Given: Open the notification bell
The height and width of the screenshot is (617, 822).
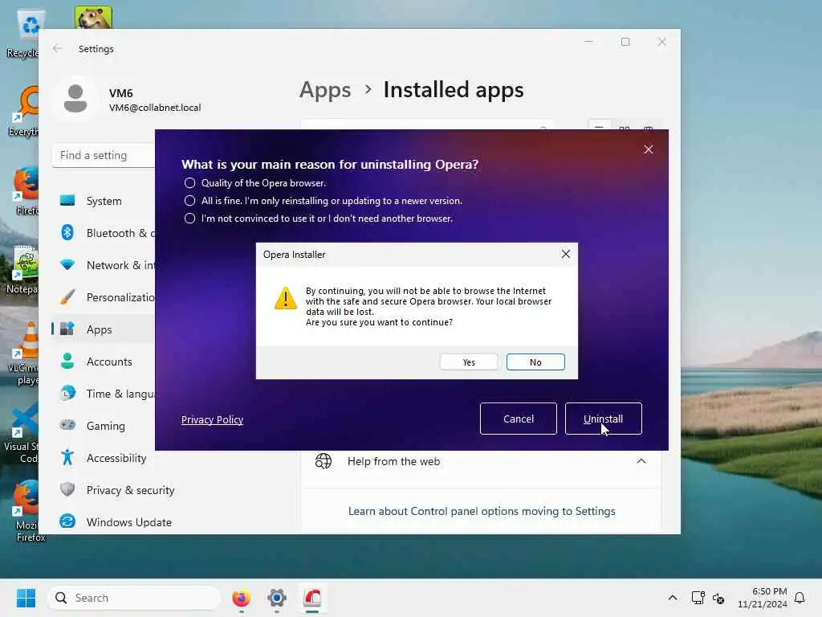Looking at the screenshot, I should 800,598.
